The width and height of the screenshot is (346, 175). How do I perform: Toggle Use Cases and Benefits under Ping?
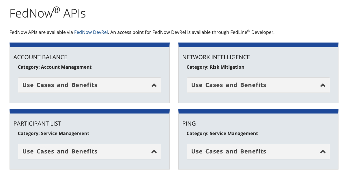coord(258,151)
